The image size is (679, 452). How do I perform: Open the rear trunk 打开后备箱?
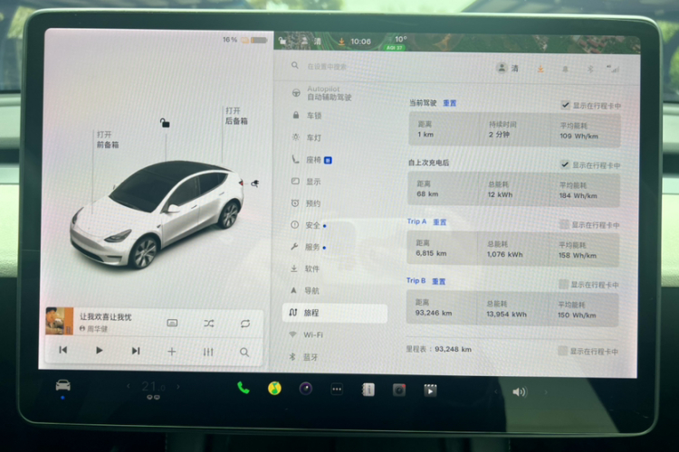[x=236, y=116]
